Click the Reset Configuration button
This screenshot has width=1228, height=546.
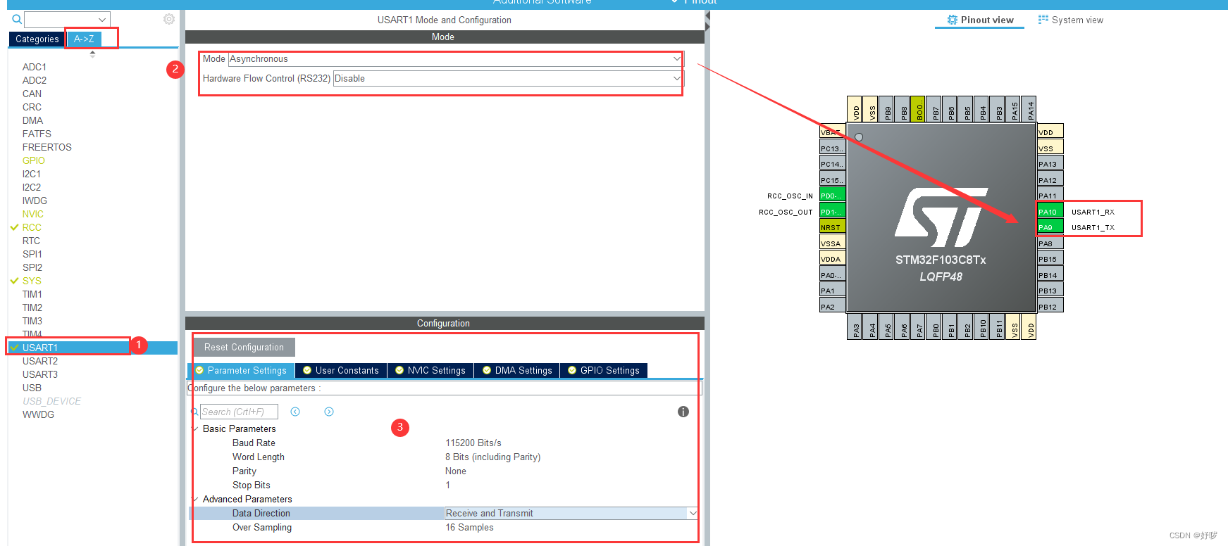click(244, 347)
